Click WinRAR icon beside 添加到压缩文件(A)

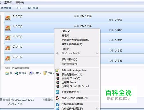pos(58,75)
